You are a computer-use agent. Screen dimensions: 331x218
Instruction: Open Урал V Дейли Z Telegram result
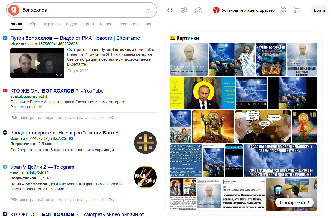pyautogui.click(x=42, y=167)
